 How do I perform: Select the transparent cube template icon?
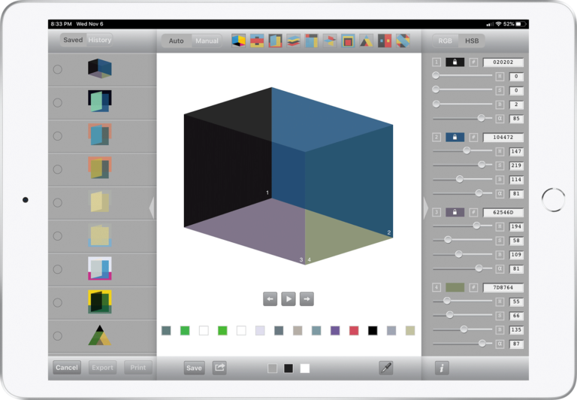(238, 41)
